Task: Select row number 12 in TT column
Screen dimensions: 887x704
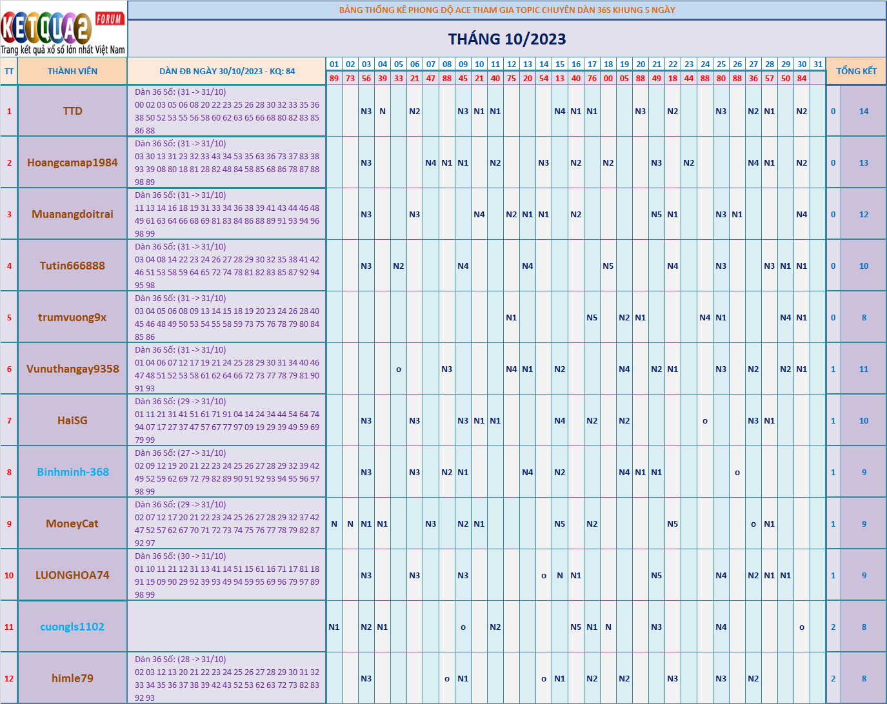Action: tap(9, 678)
